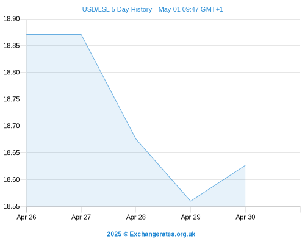Click the Apr 27 data point on line
Viewport: 302px width, 244px height.
[81, 35]
